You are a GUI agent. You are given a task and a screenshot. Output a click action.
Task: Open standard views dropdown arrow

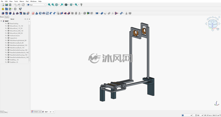(x=59, y=5)
